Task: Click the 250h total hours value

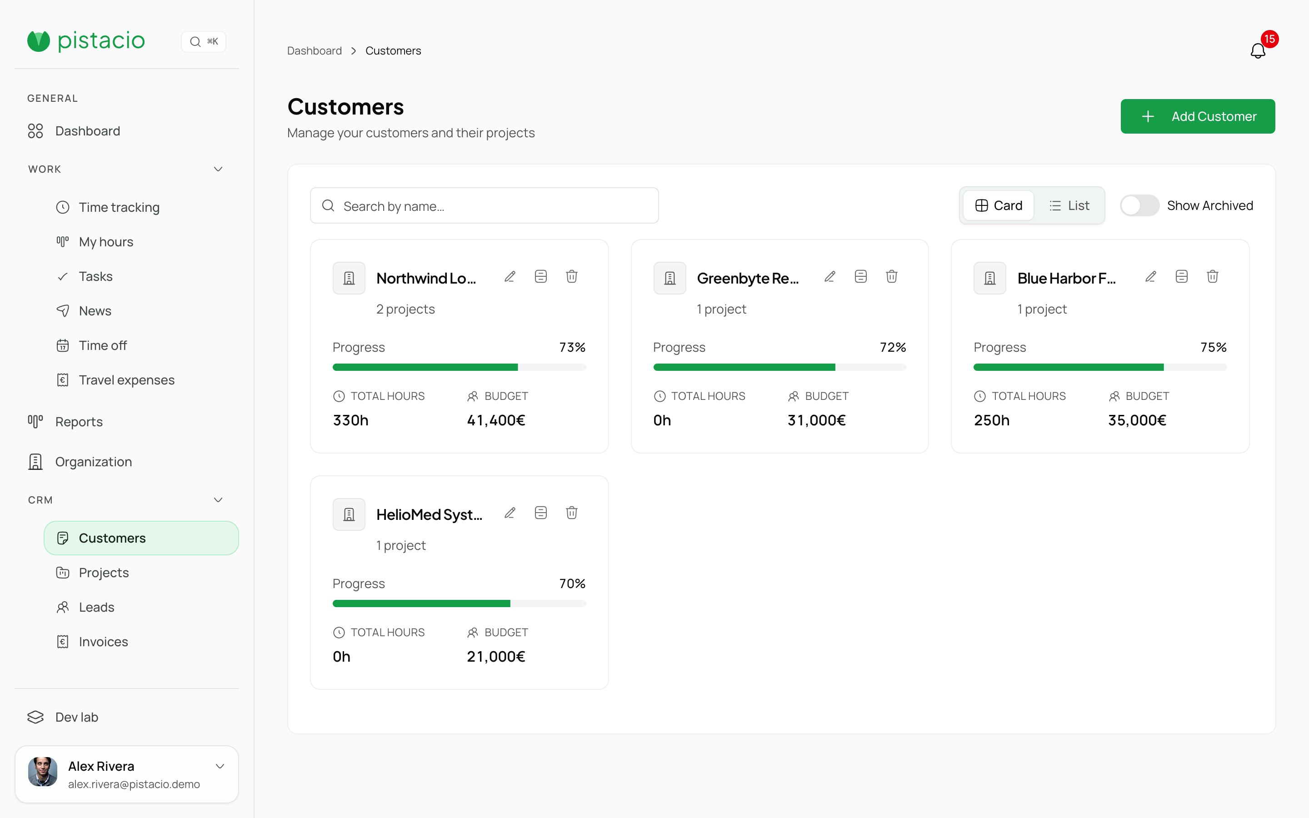Action: pos(991,420)
